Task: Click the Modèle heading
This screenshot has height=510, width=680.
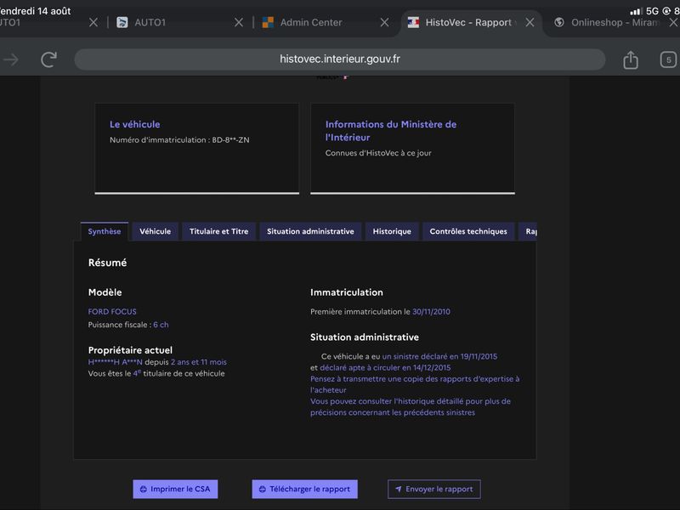Action: click(105, 292)
